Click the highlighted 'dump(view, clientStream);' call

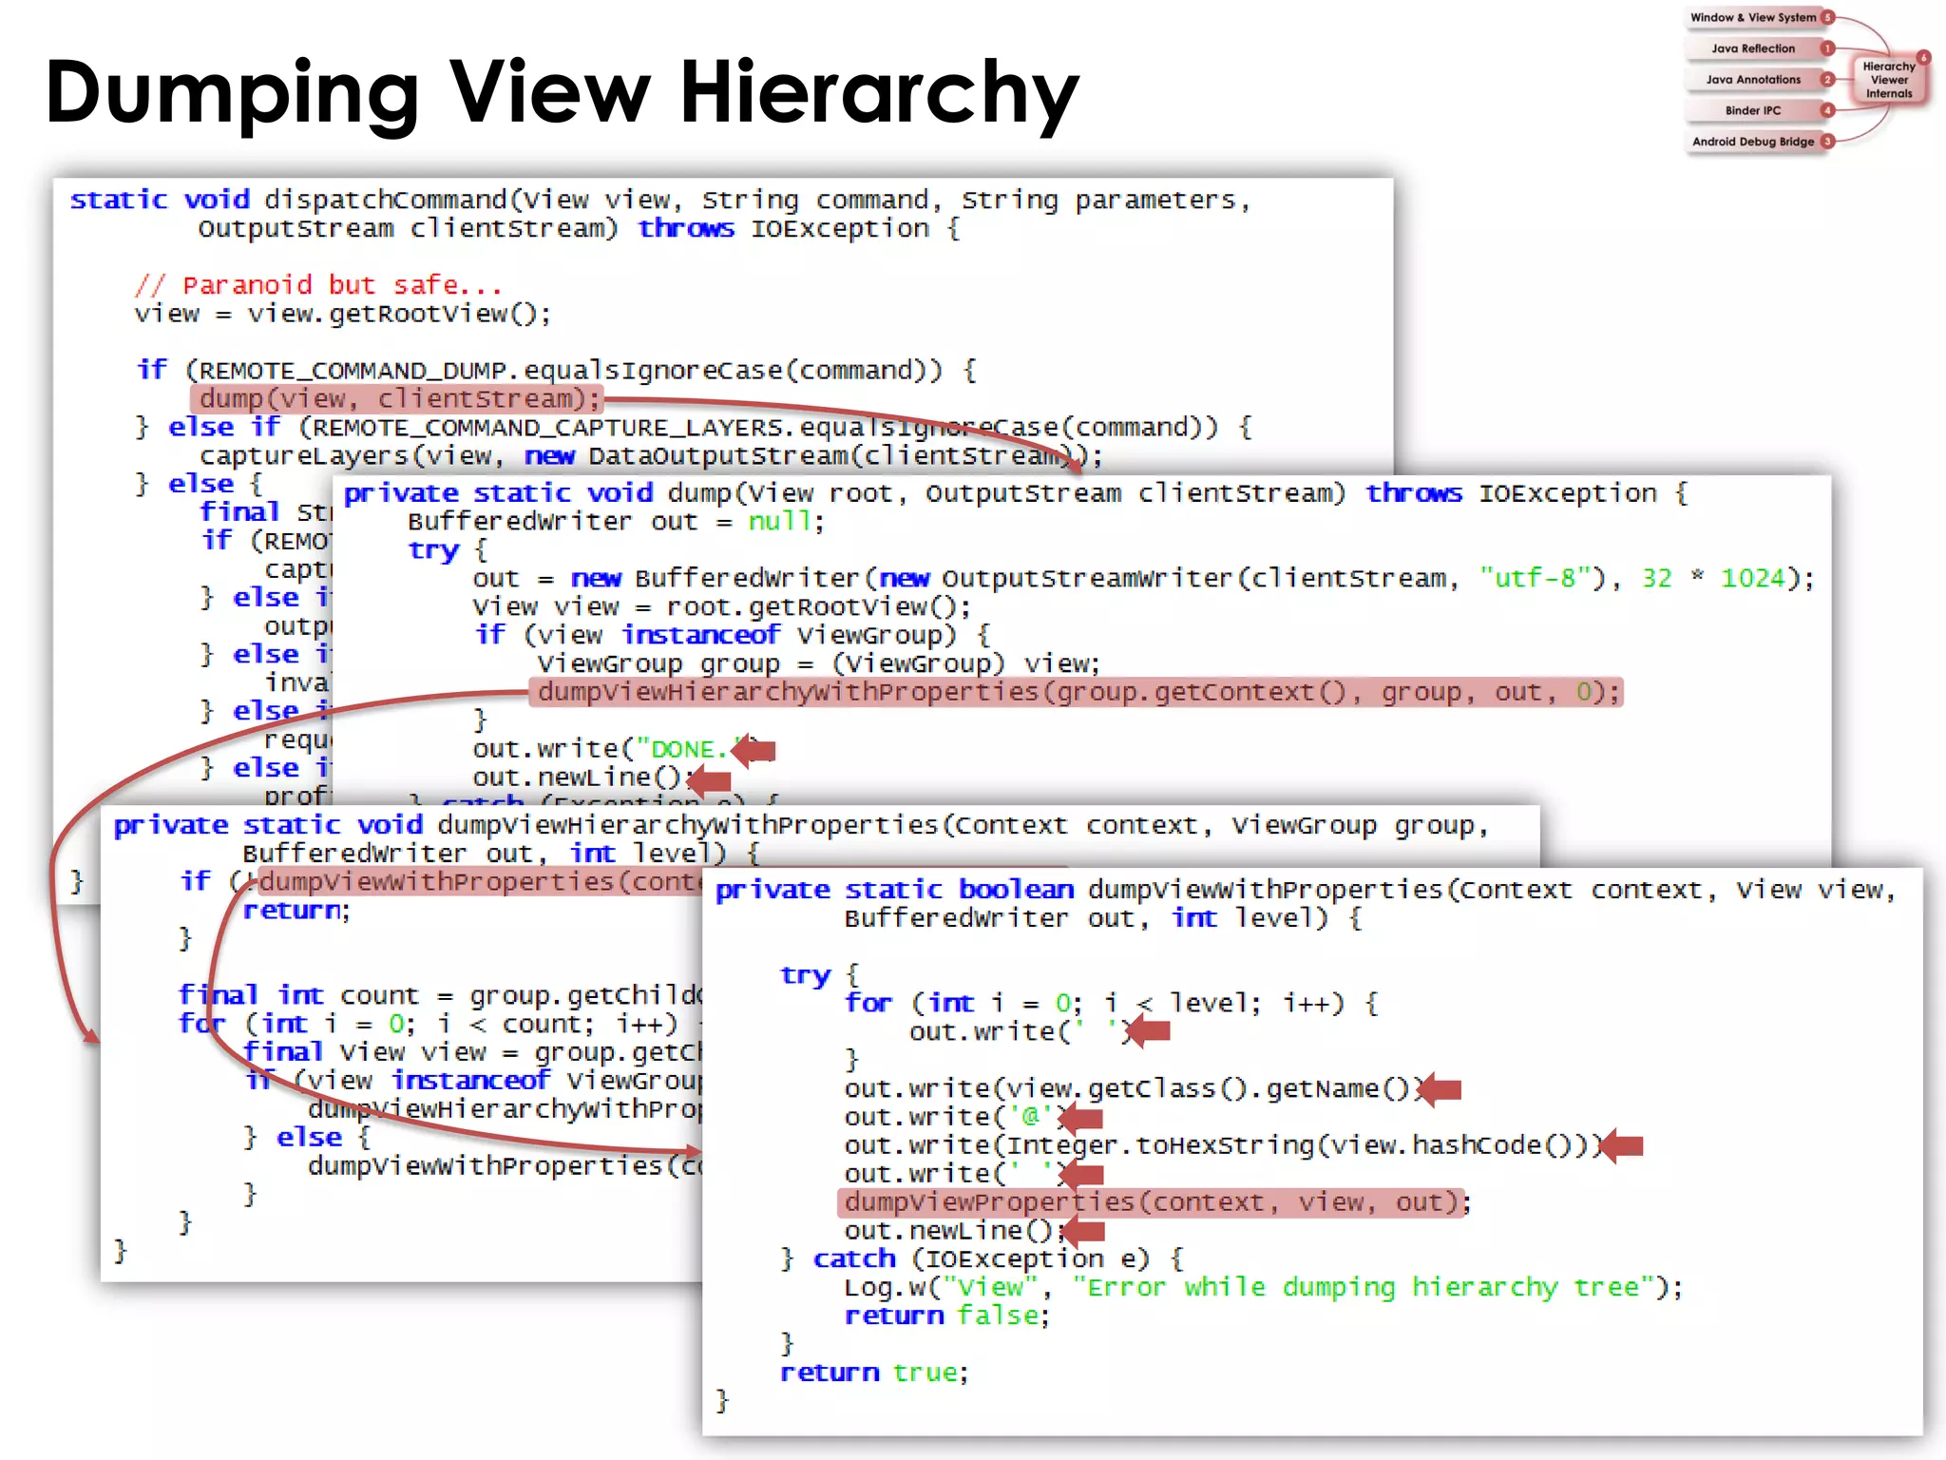[x=399, y=398]
